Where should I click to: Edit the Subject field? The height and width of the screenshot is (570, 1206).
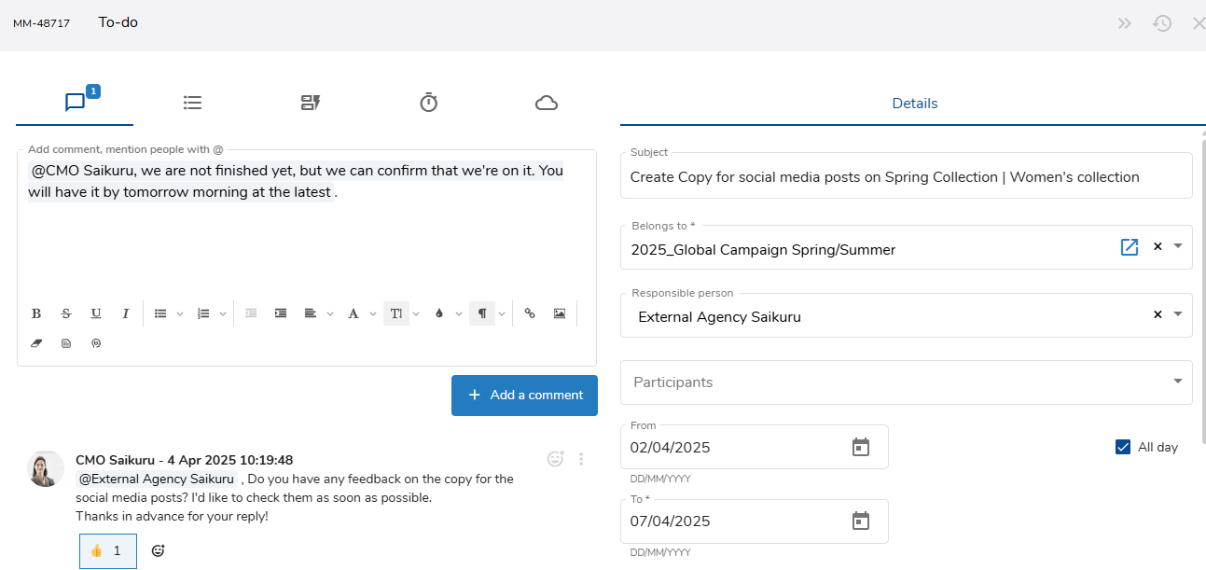coord(907,176)
